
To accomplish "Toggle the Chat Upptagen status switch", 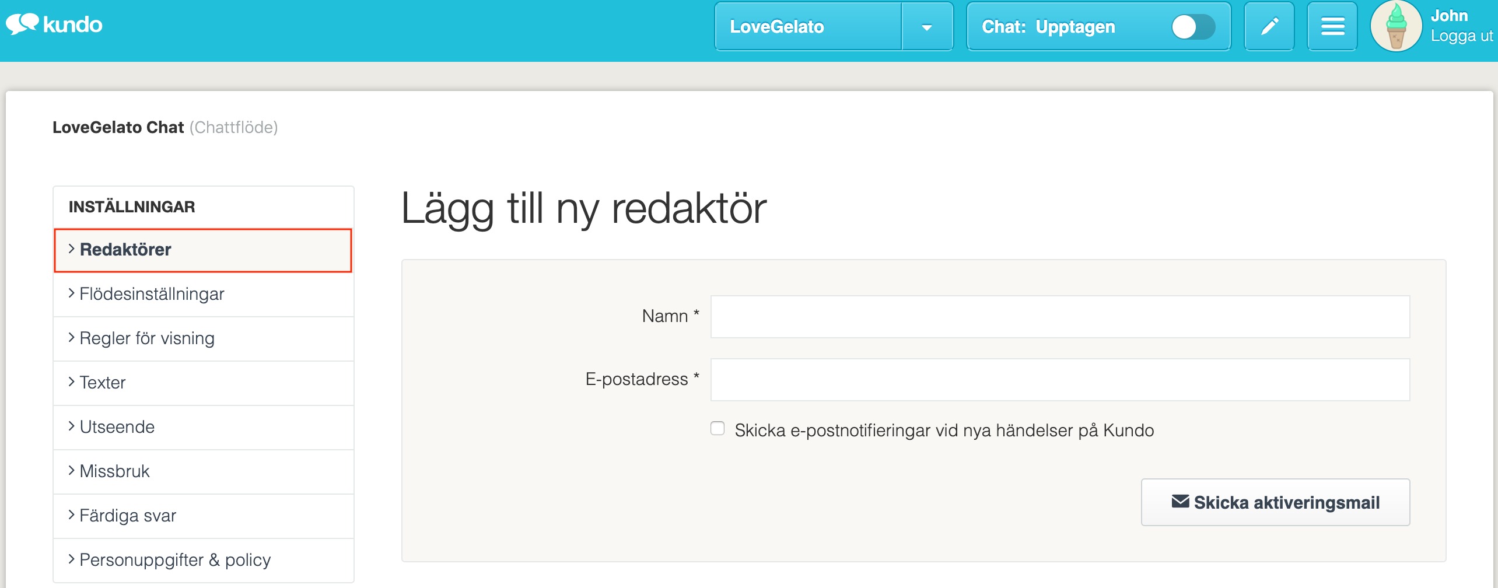I will (x=1193, y=27).
